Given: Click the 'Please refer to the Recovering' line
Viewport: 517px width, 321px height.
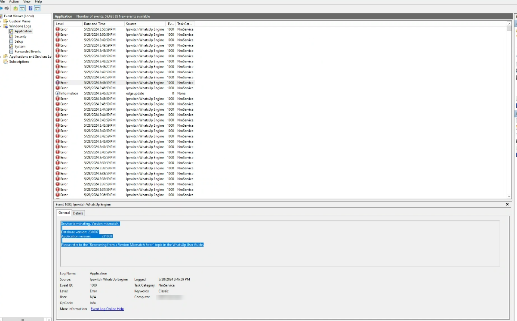Looking at the screenshot, I should pyautogui.click(x=132, y=244).
